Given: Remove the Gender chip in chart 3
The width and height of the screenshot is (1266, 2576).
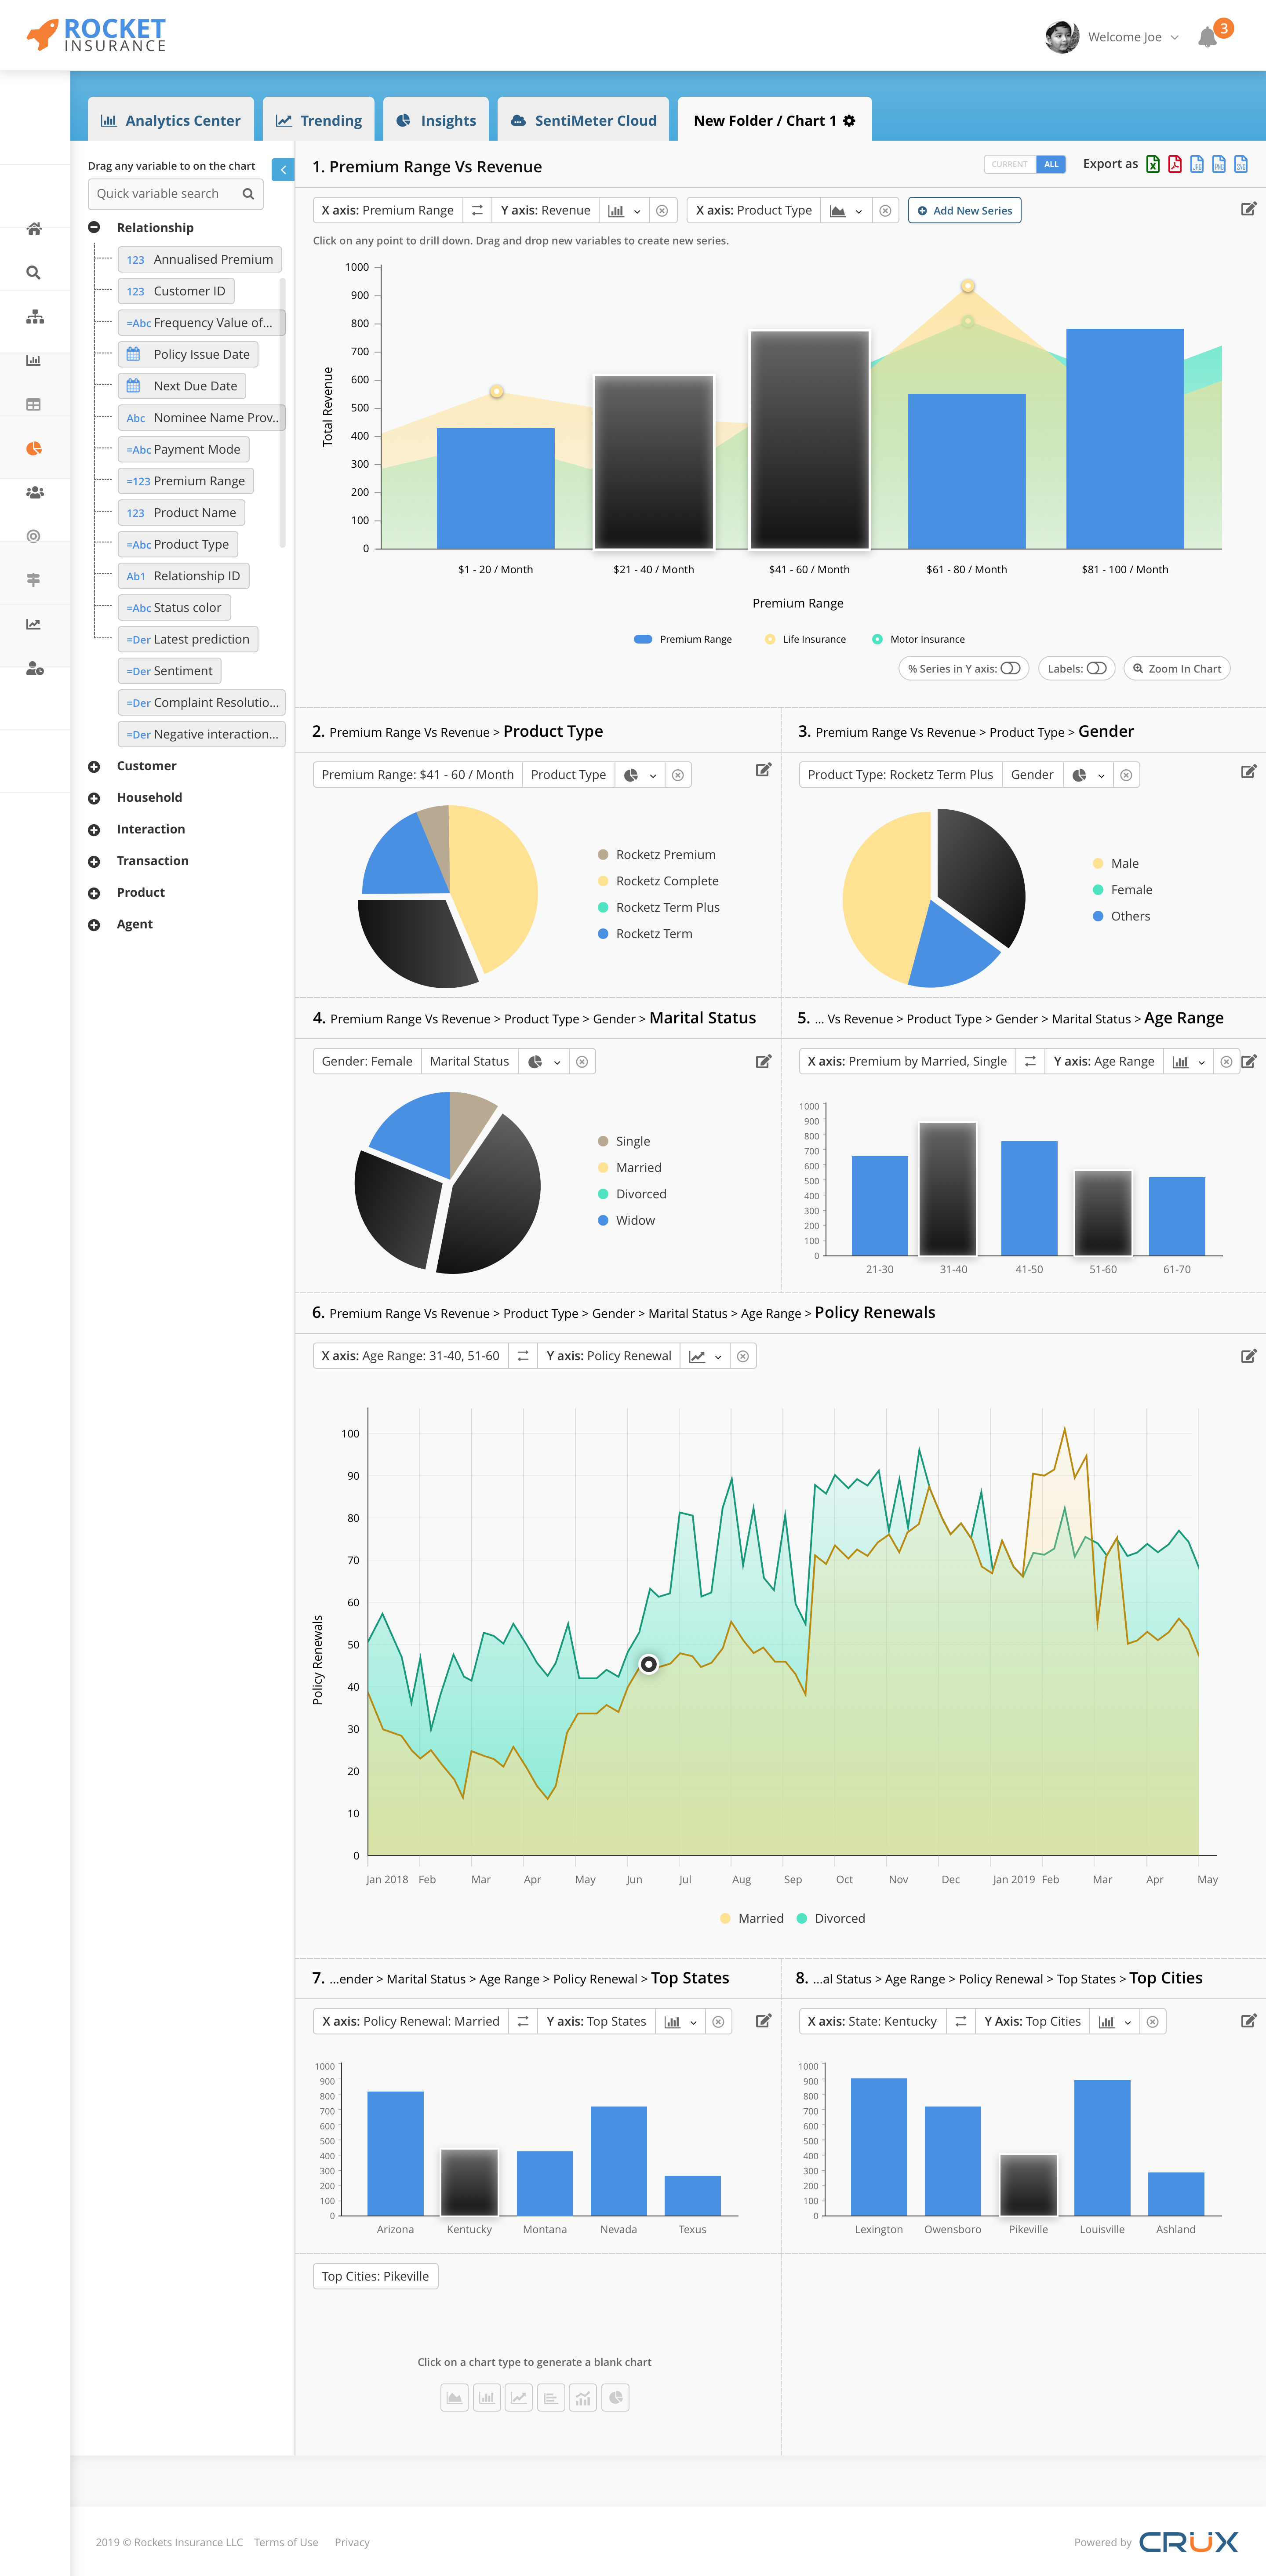Looking at the screenshot, I should [x=1126, y=775].
